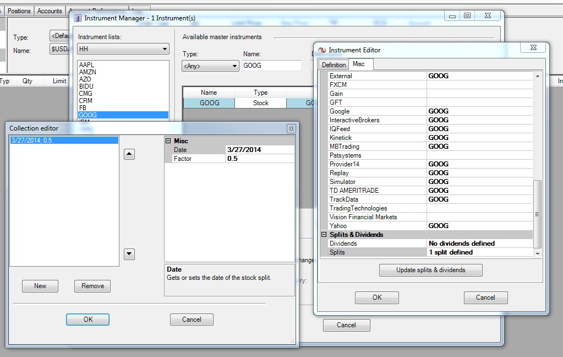
Task: Click the Dividends value No dividends defined
Action: [x=480, y=244]
